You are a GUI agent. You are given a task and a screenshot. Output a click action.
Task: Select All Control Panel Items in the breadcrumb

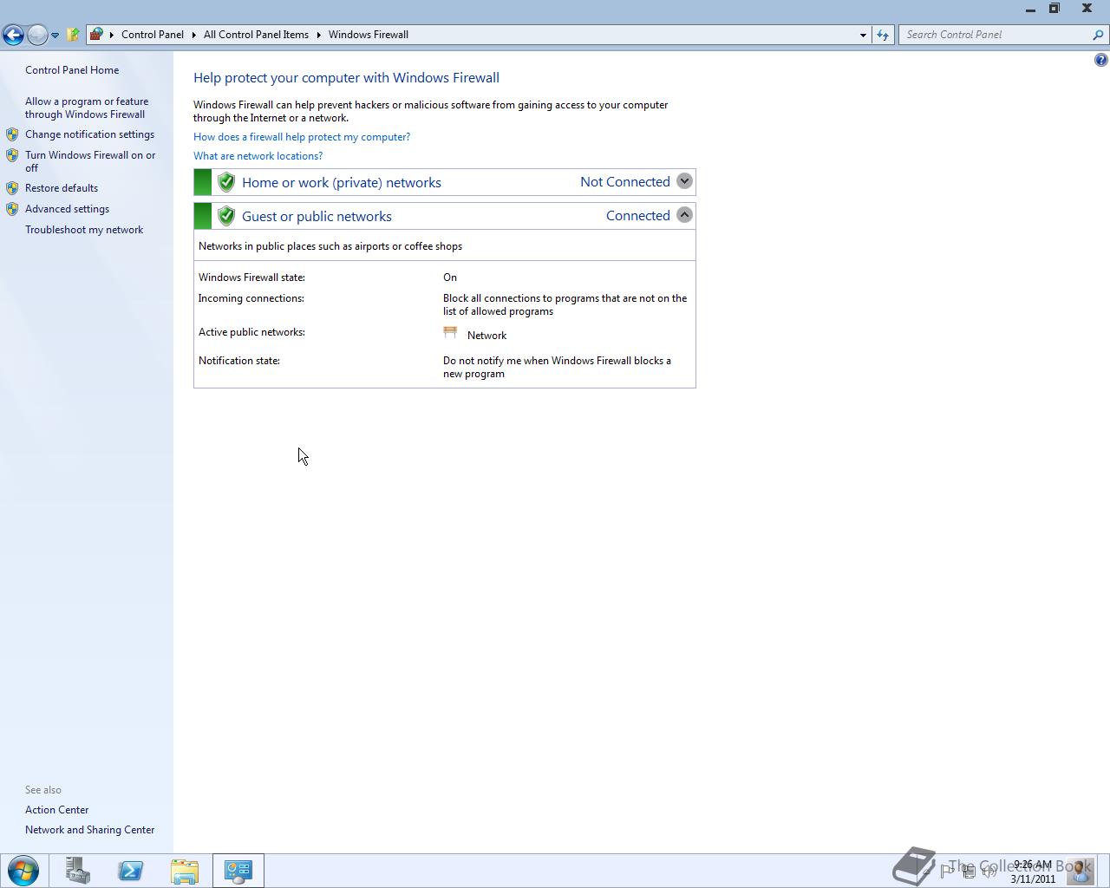tap(256, 35)
